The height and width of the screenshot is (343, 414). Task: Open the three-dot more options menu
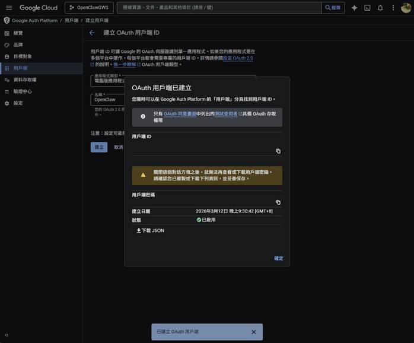[393, 8]
